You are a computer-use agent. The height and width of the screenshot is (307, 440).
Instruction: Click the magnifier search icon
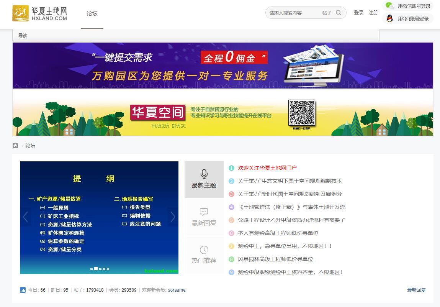339,13
